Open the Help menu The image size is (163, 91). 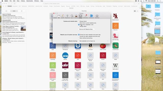pyautogui.click(x=42, y=1)
